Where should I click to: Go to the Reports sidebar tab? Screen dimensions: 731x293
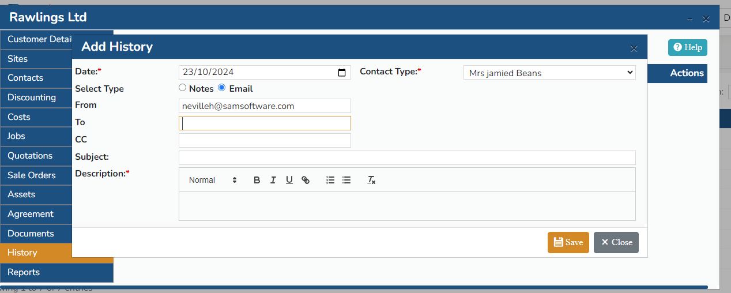point(24,272)
